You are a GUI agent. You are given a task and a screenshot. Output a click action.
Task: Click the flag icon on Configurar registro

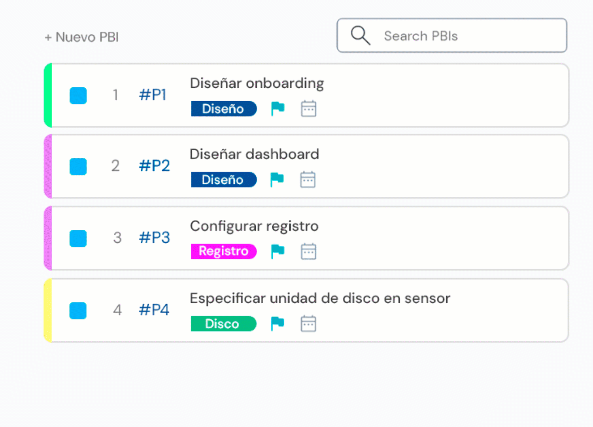tap(278, 251)
